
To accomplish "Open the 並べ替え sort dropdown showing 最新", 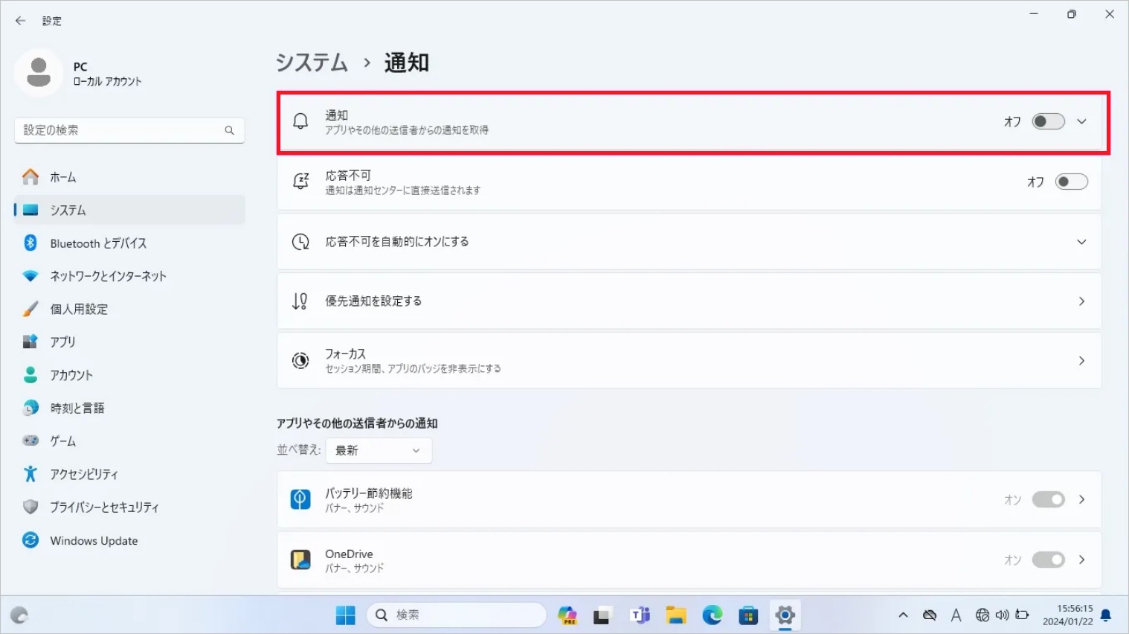I will click(x=379, y=450).
